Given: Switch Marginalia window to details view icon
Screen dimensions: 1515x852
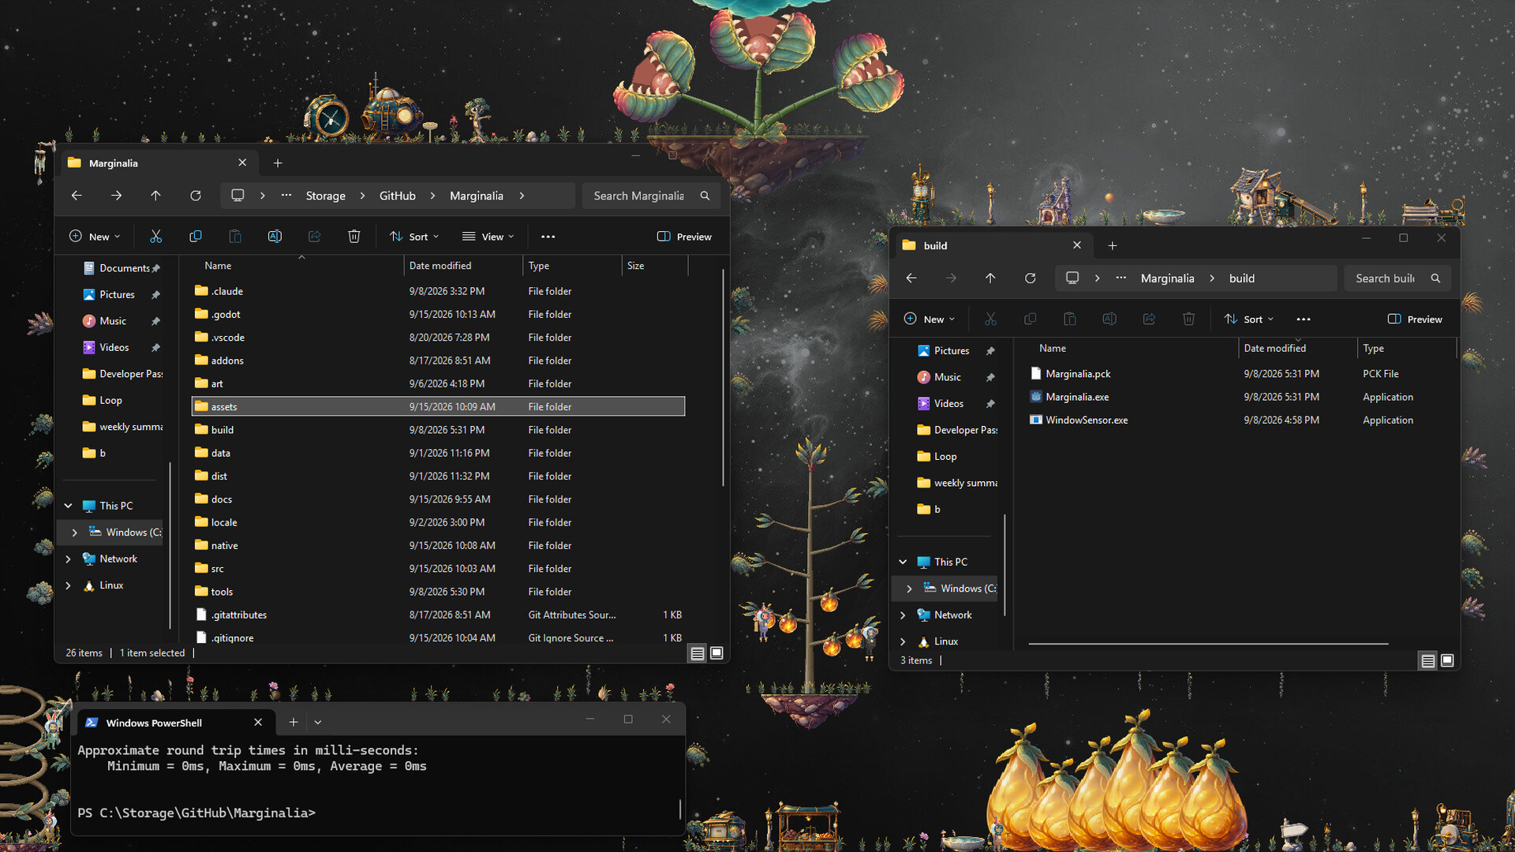Looking at the screenshot, I should pos(698,653).
